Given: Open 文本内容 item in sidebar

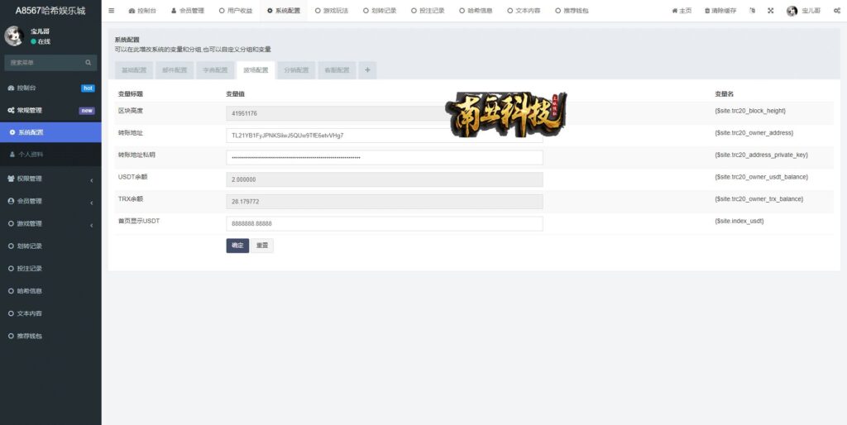Looking at the screenshot, I should pyautogui.click(x=50, y=313).
